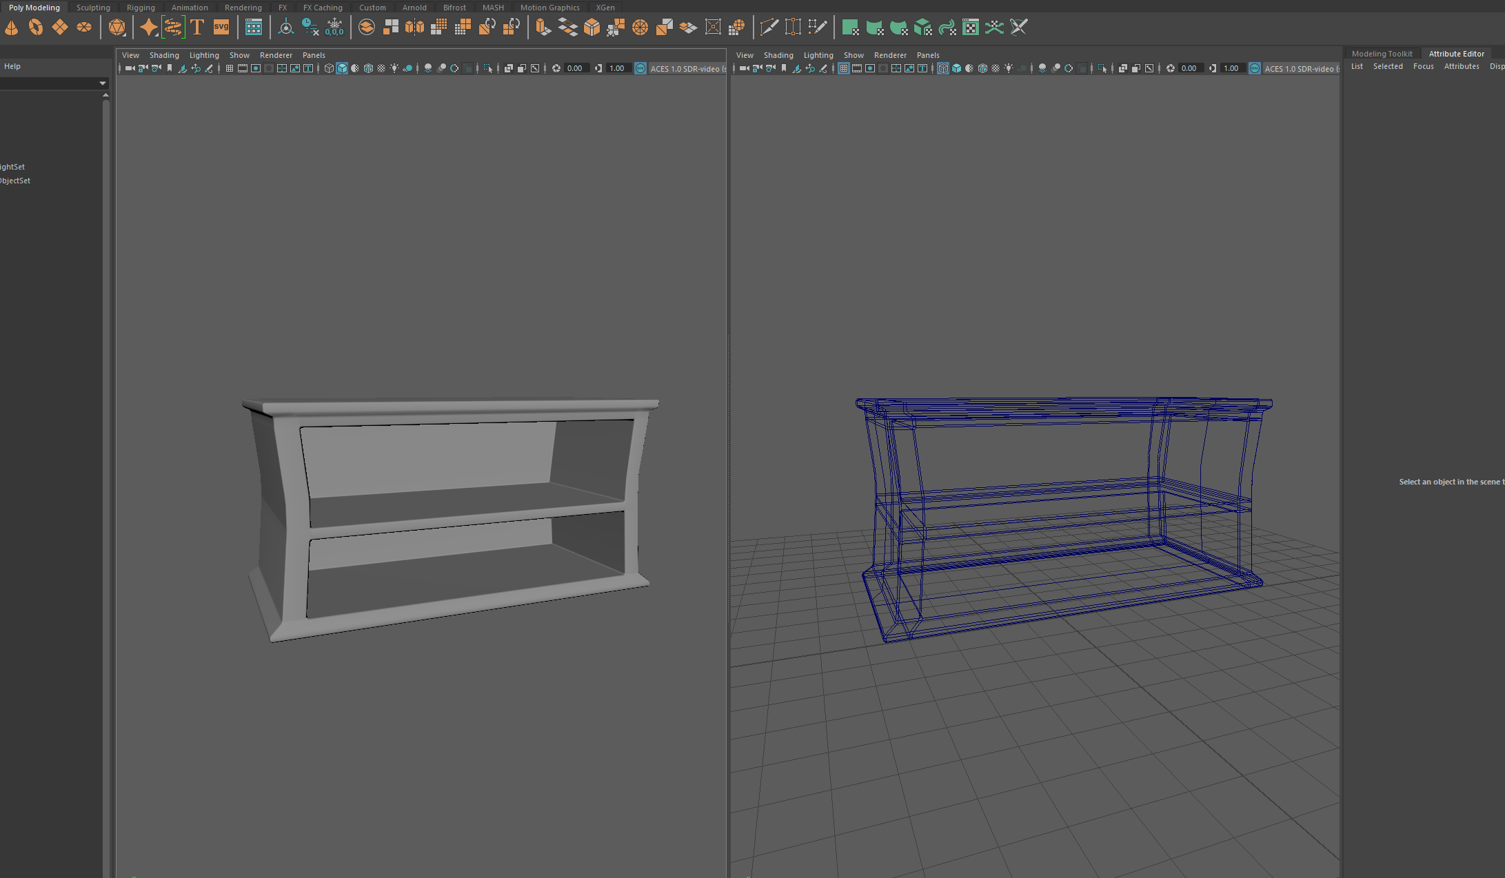Toggle grid display in left viewport

230,68
